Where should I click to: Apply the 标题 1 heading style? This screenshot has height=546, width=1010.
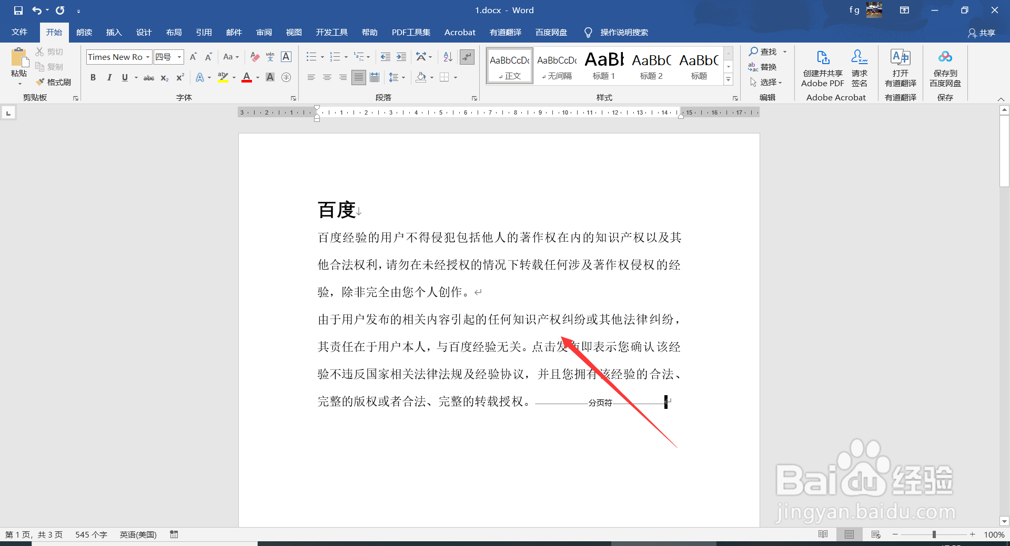[x=604, y=66]
